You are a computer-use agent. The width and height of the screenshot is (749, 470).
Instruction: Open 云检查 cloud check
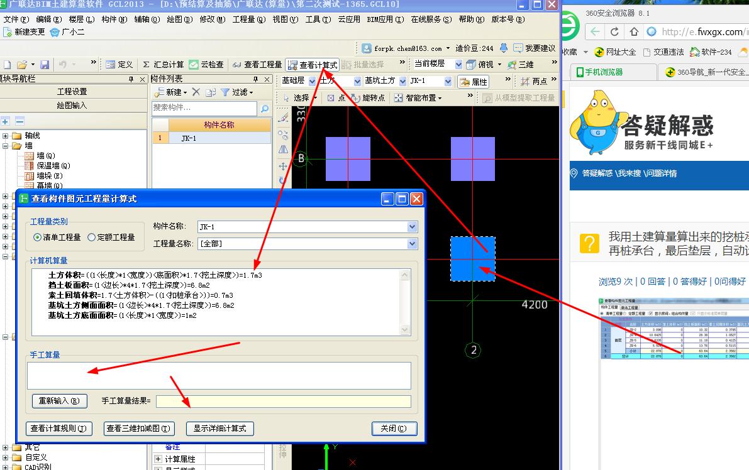coord(206,65)
